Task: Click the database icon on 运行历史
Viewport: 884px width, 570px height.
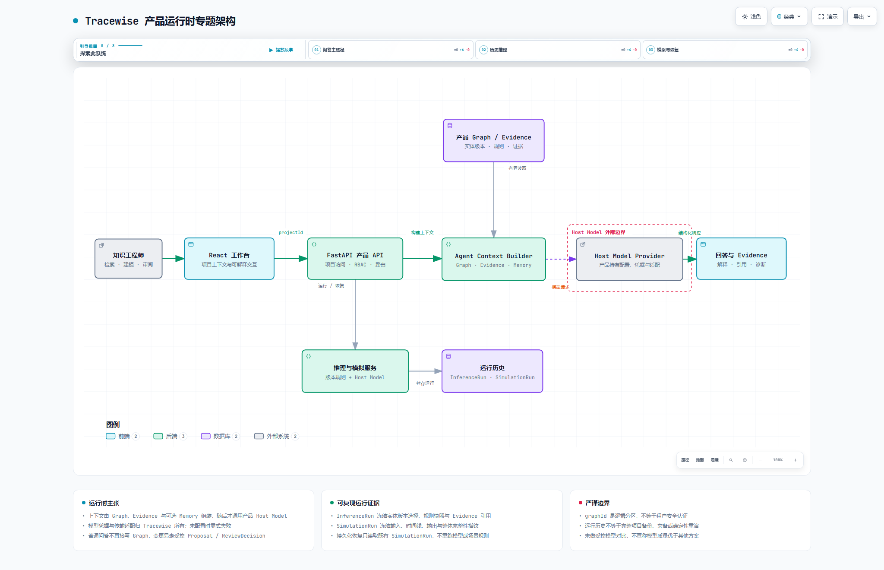Action: tap(448, 356)
